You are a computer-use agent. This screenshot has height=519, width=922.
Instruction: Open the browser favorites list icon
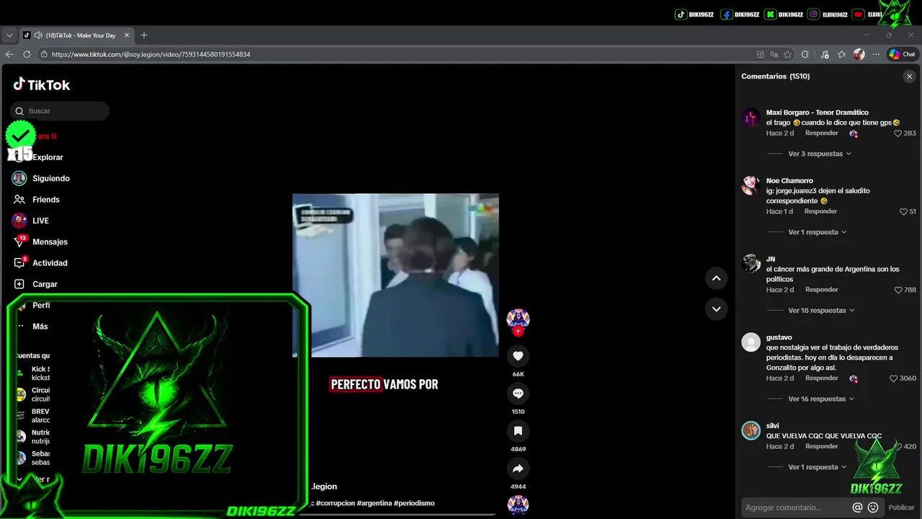point(841,54)
